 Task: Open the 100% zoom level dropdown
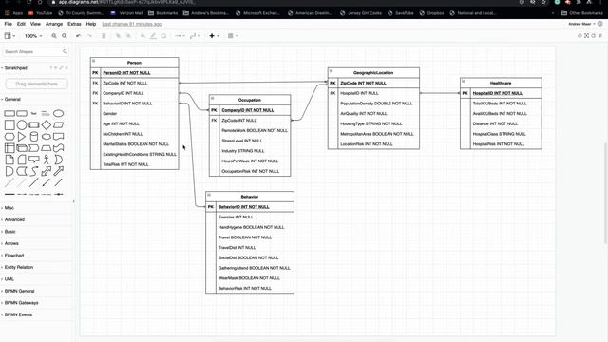click(x=33, y=36)
